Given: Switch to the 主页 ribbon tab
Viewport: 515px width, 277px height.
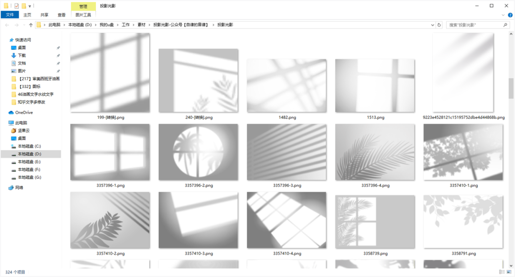Looking at the screenshot, I should 27,15.
